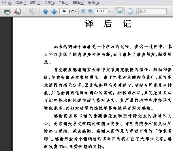173x151 pixels.
Task: Click the print document icon
Action: click(x=7, y=11)
